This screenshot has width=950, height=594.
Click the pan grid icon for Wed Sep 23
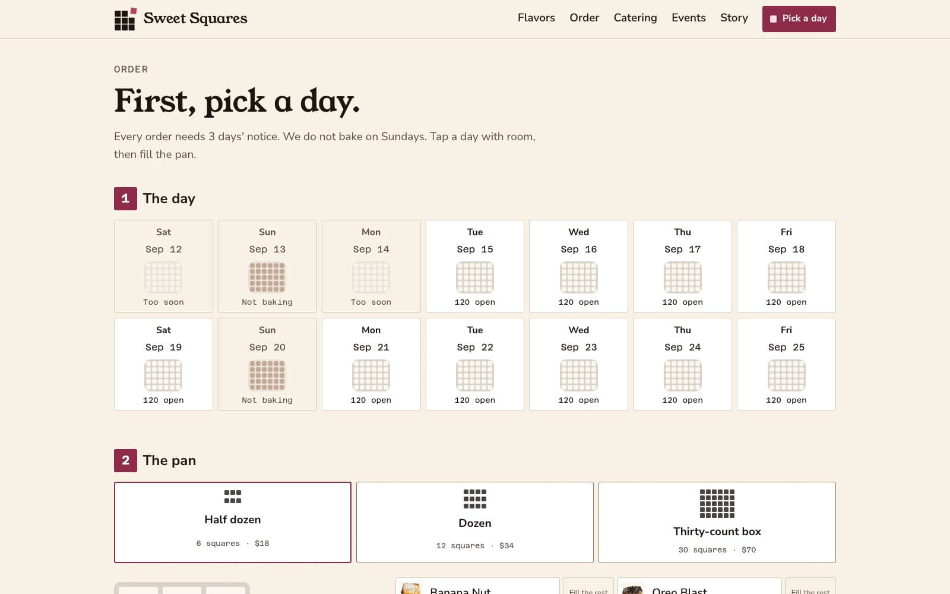[x=578, y=375]
